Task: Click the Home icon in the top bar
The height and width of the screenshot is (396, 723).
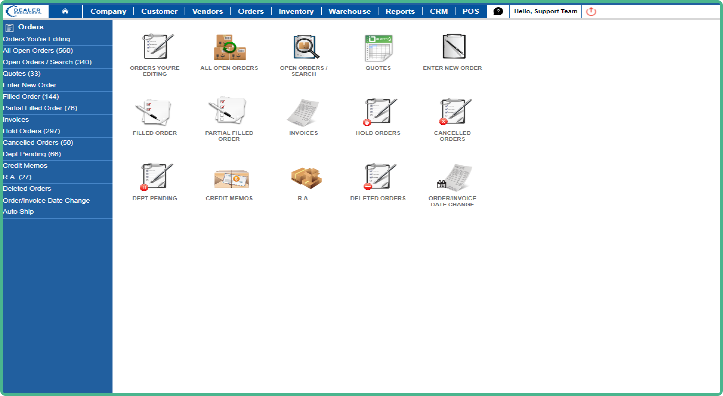Action: tap(65, 11)
